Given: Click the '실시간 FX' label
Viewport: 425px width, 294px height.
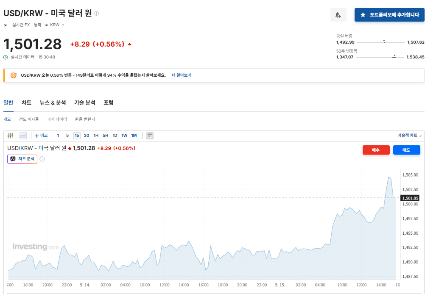Looking at the screenshot, I should pos(21,25).
